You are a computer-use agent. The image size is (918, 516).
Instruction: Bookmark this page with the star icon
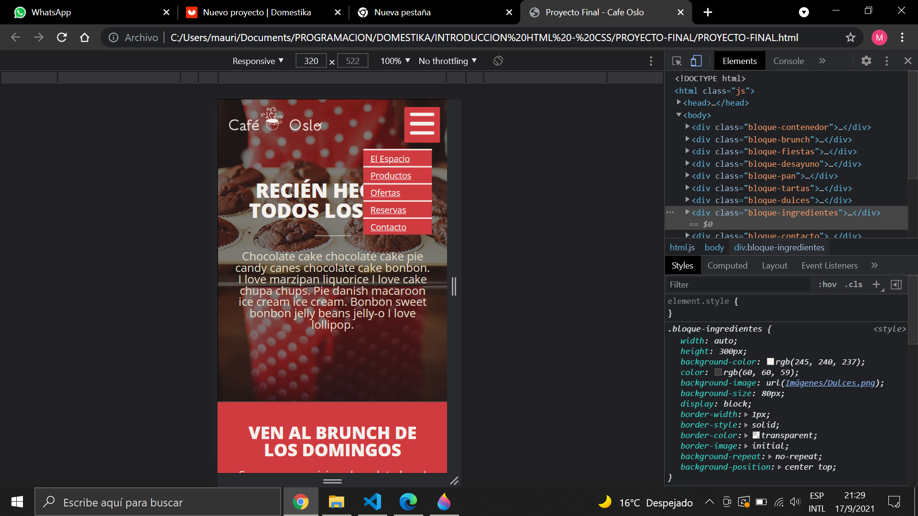[x=850, y=37]
